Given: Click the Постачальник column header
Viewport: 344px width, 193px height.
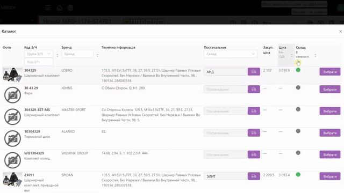Looking at the screenshot, I should click(x=215, y=48).
